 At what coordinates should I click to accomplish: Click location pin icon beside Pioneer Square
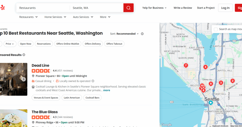33,76
